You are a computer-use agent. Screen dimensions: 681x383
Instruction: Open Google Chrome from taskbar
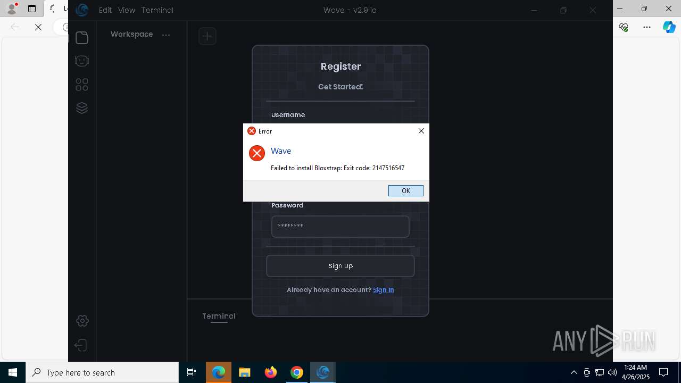coord(297,372)
